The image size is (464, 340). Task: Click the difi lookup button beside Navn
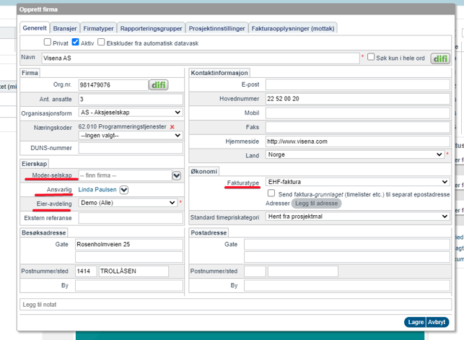[x=440, y=58]
